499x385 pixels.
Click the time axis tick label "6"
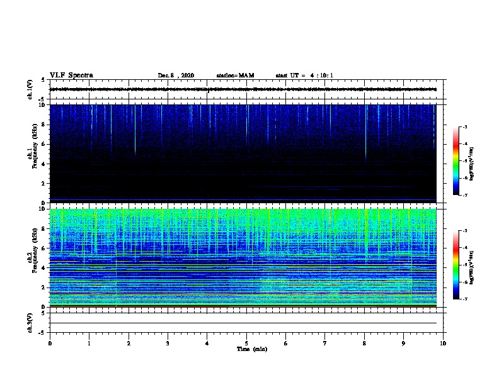[285, 343]
